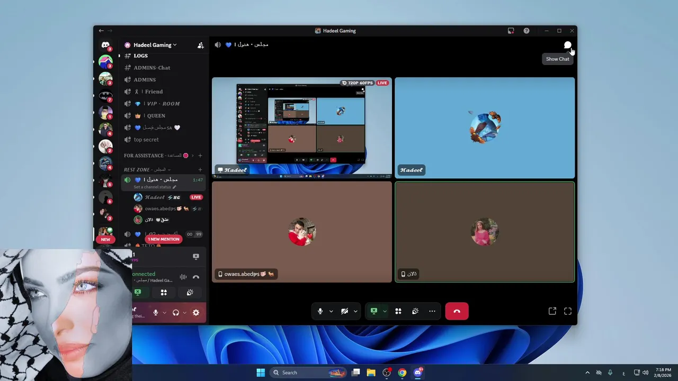678x381 pixels.
Task: Open Discord home direct messages icon
Action: coord(105,45)
